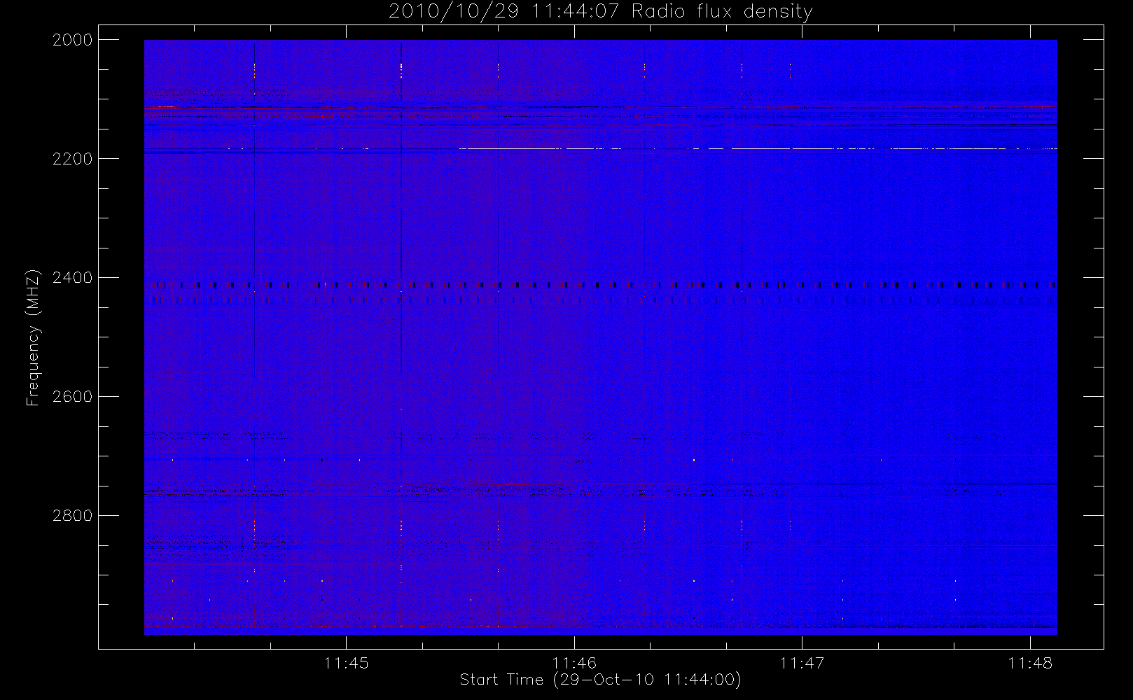The image size is (1133, 700).
Task: Click the 'Start Time (29-Oct-10 11:44:00)' label
Action: coord(600,680)
